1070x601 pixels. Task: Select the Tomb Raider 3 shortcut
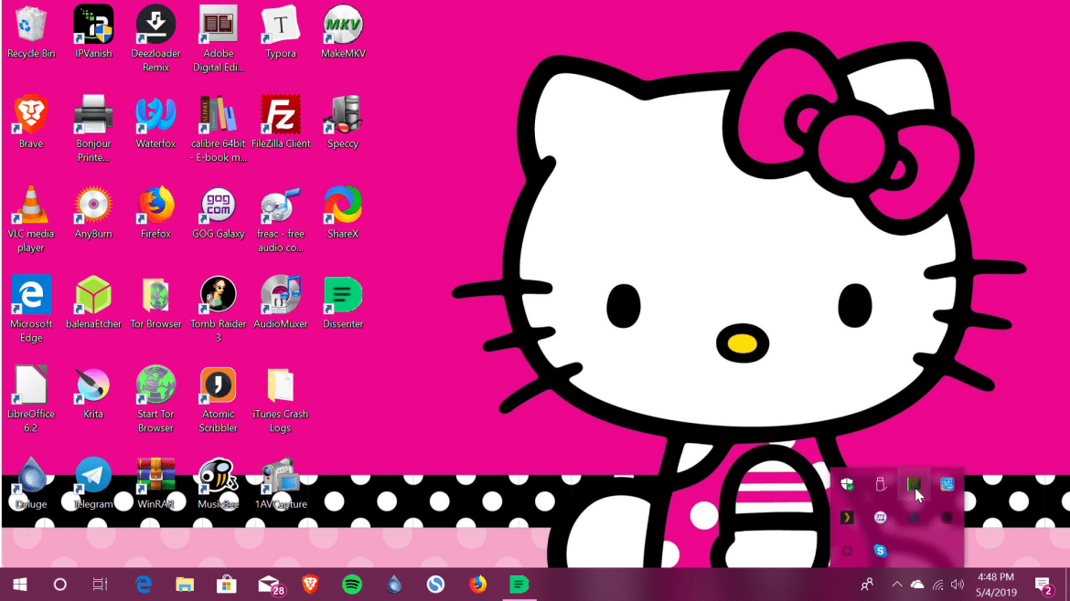pos(219,309)
